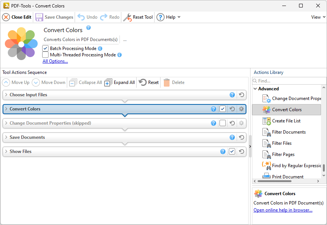Reset the Save Documents step
The width and height of the screenshot is (327, 225).
click(x=242, y=137)
